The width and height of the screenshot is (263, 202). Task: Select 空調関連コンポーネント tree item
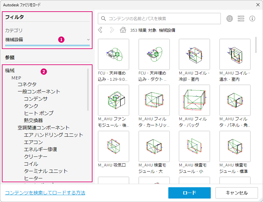pyautogui.click(x=43, y=128)
